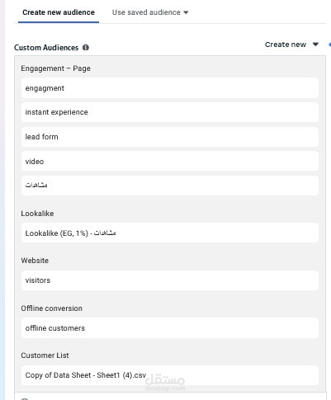
Task: Pick the video audience option
Action: 170,161
